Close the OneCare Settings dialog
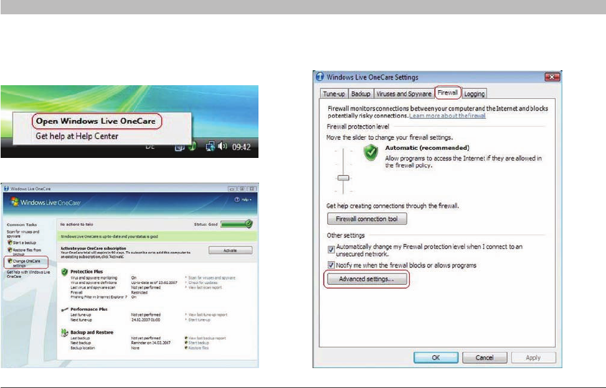Viewport: 606px width, 388px height. click(x=552, y=77)
